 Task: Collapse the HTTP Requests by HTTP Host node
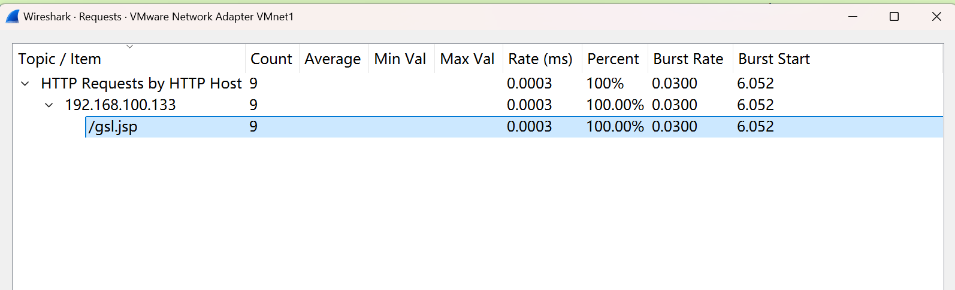25,84
